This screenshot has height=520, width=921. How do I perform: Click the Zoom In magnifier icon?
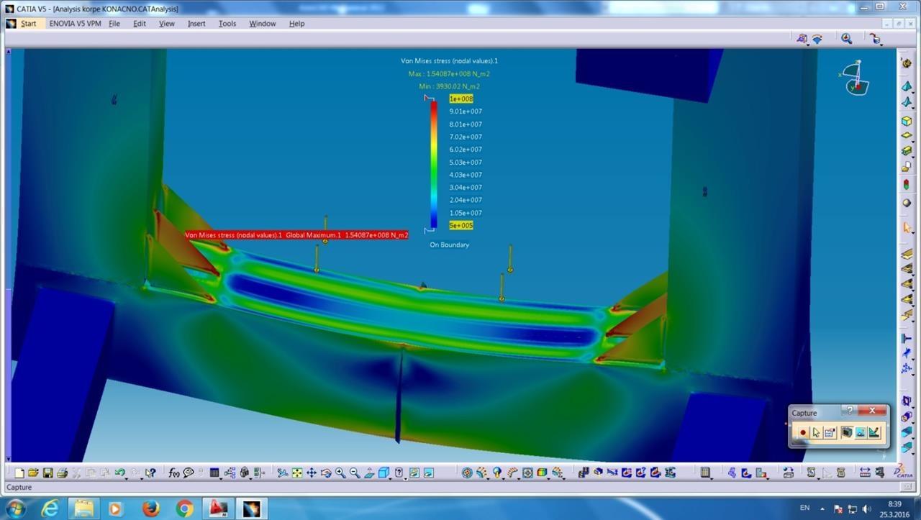point(340,473)
